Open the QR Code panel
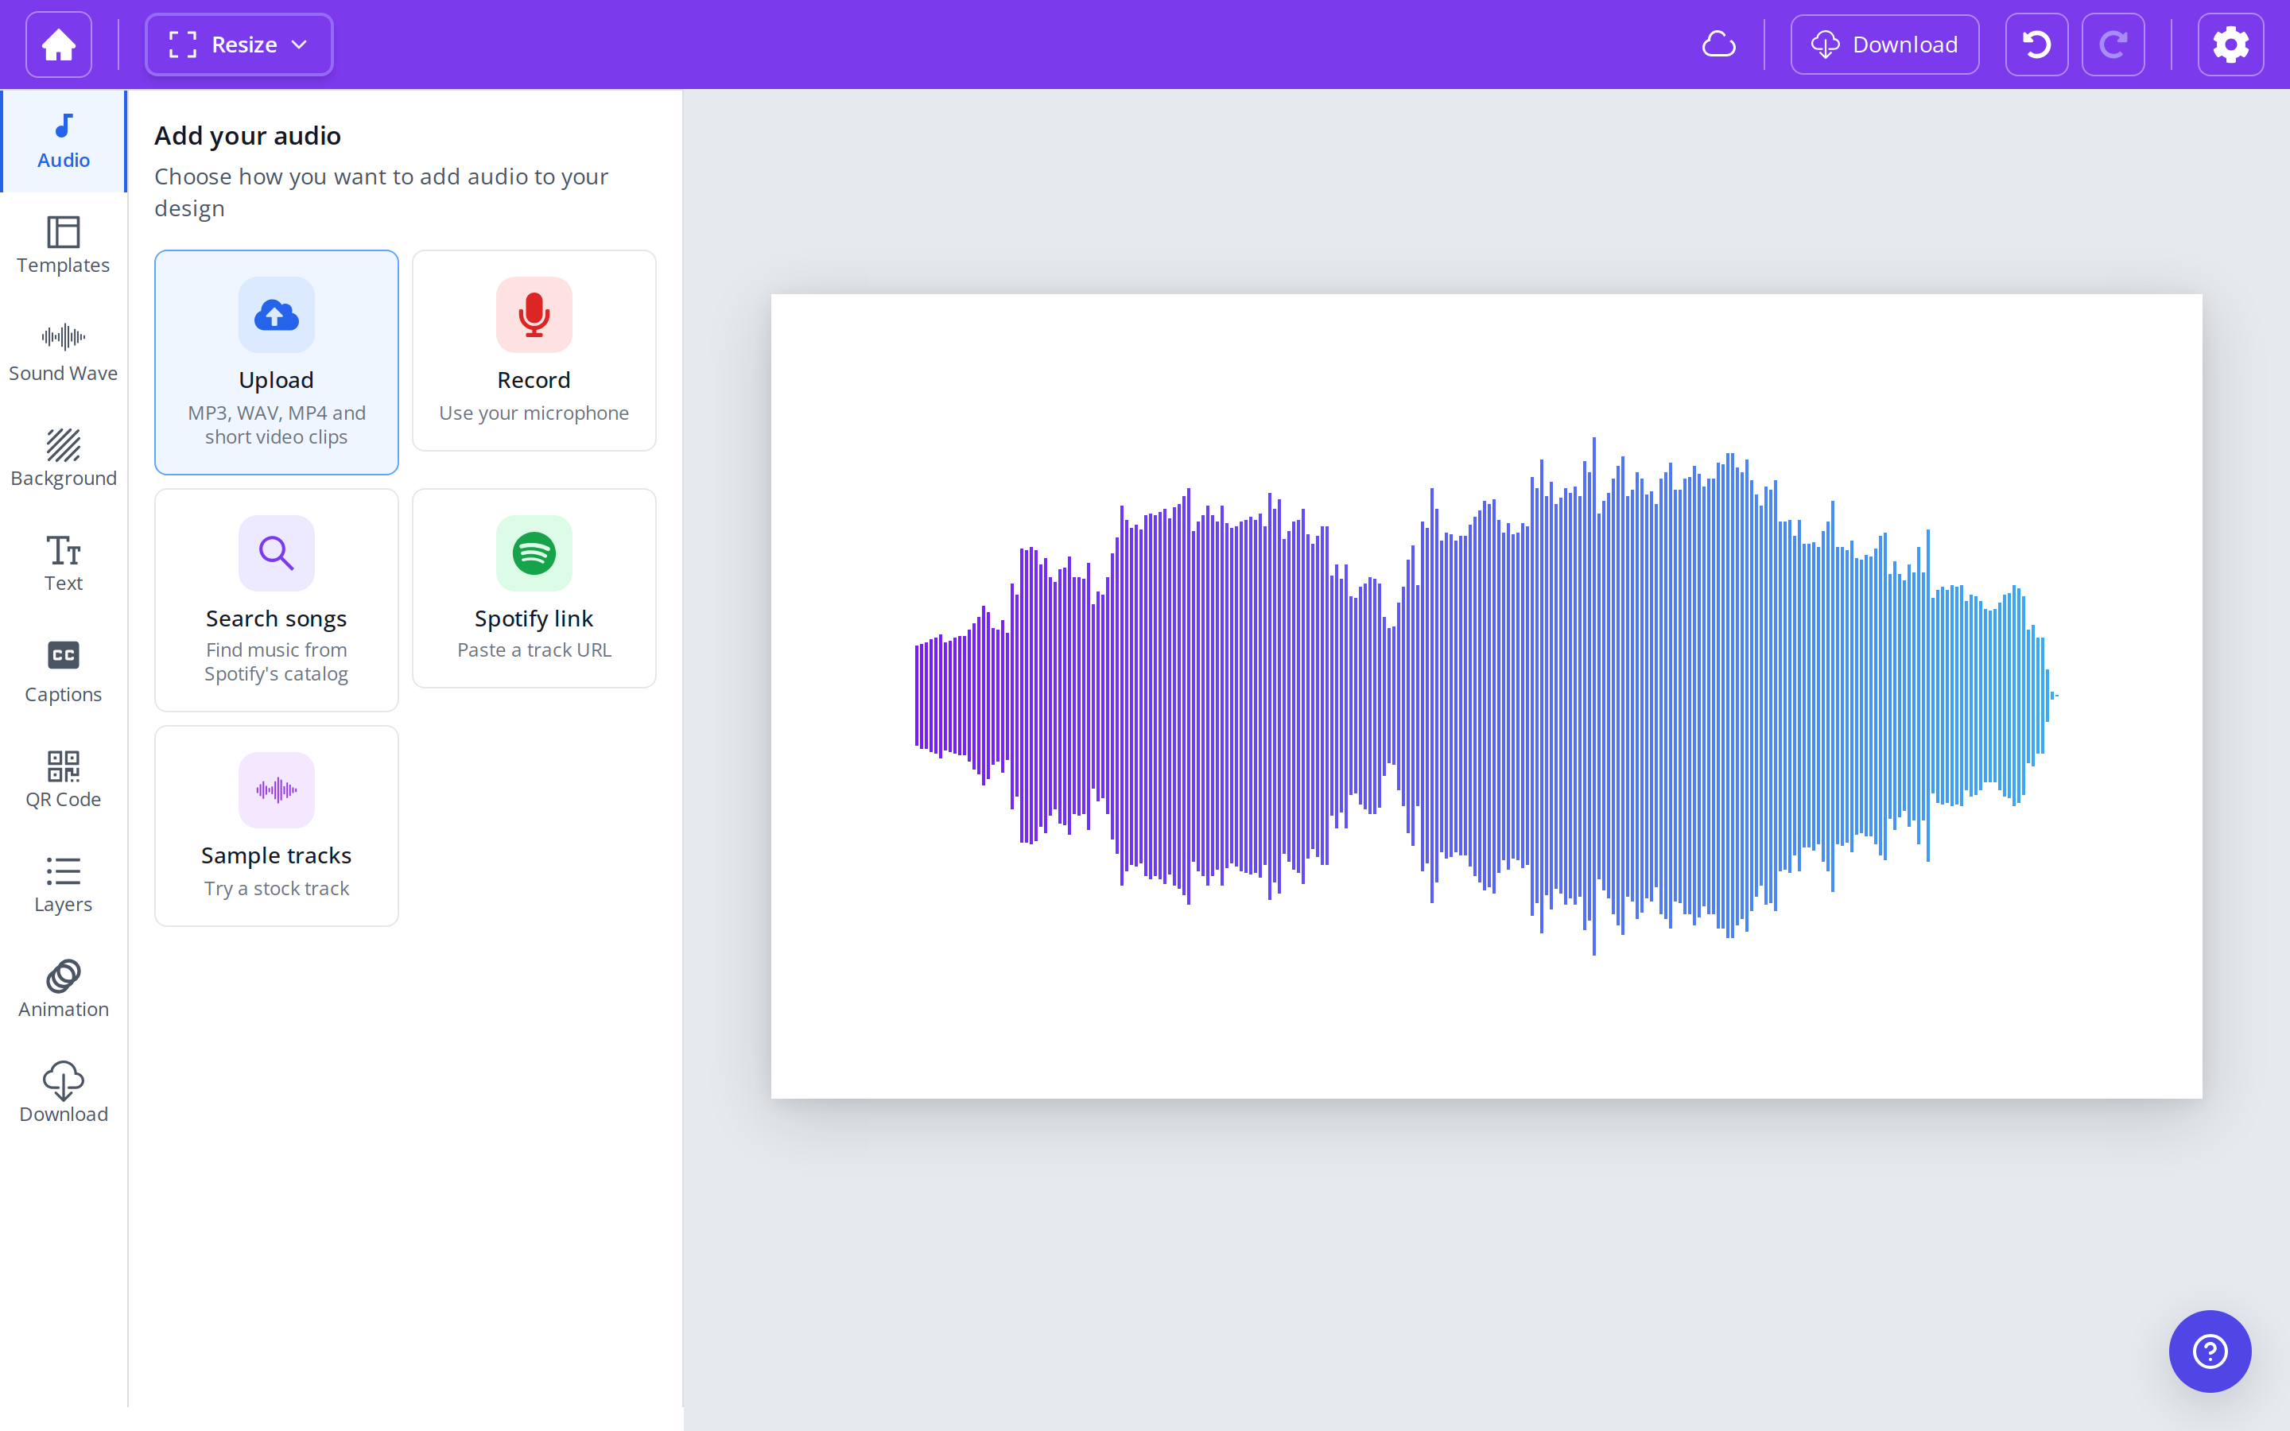Screen dimensions: 2290x1431 64,779
